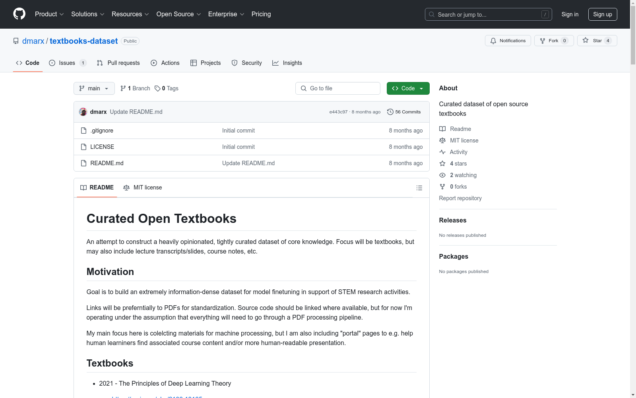Open the Releases section heading
The height and width of the screenshot is (398, 636).
[x=453, y=220]
